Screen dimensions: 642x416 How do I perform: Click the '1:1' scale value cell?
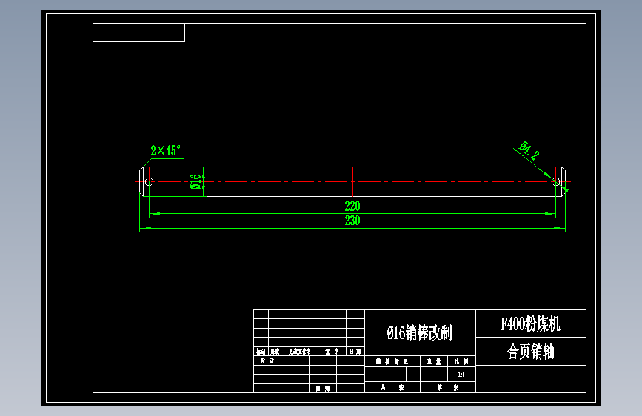point(461,375)
